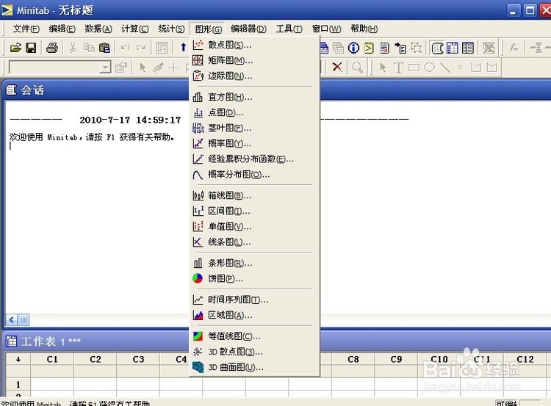This screenshot has height=406, width=551.
Task: Click the magnifier zoom icon
Action: point(357,67)
